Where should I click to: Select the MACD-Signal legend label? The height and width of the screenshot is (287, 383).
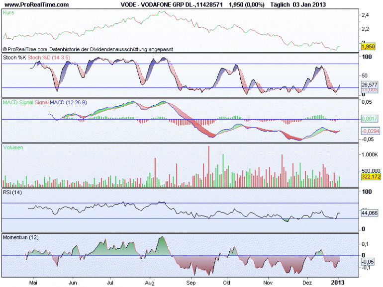click(x=18, y=102)
